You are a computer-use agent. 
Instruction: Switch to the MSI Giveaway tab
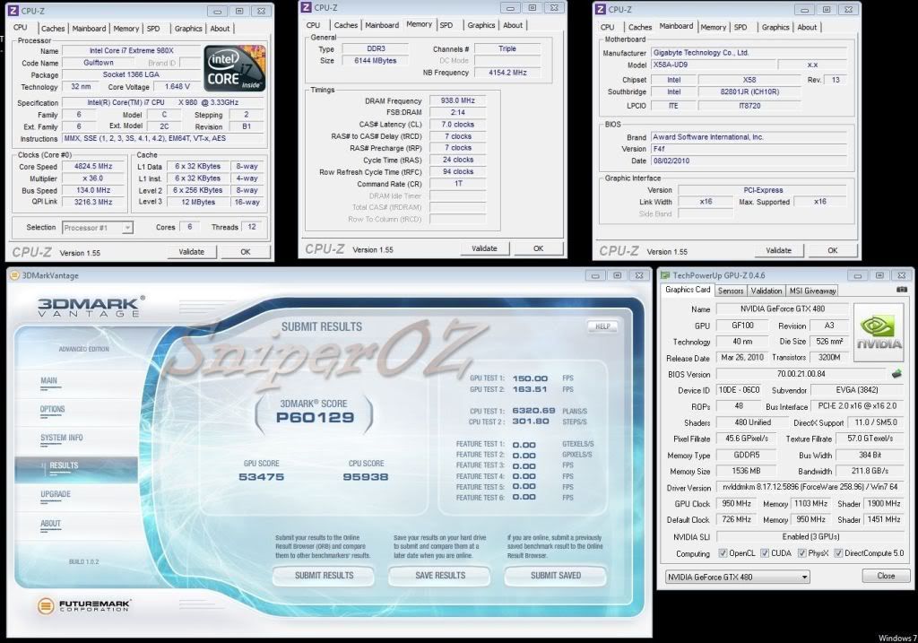(812, 291)
